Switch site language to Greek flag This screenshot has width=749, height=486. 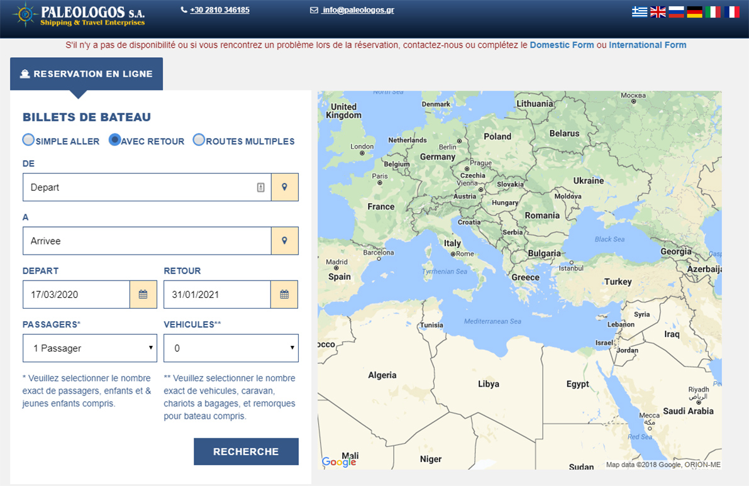click(x=640, y=12)
